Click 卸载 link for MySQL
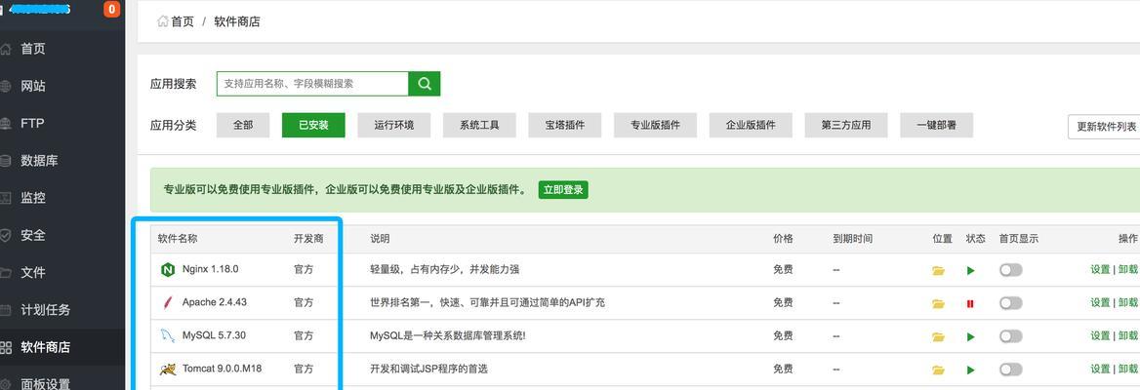1140x390 pixels. [1127, 336]
